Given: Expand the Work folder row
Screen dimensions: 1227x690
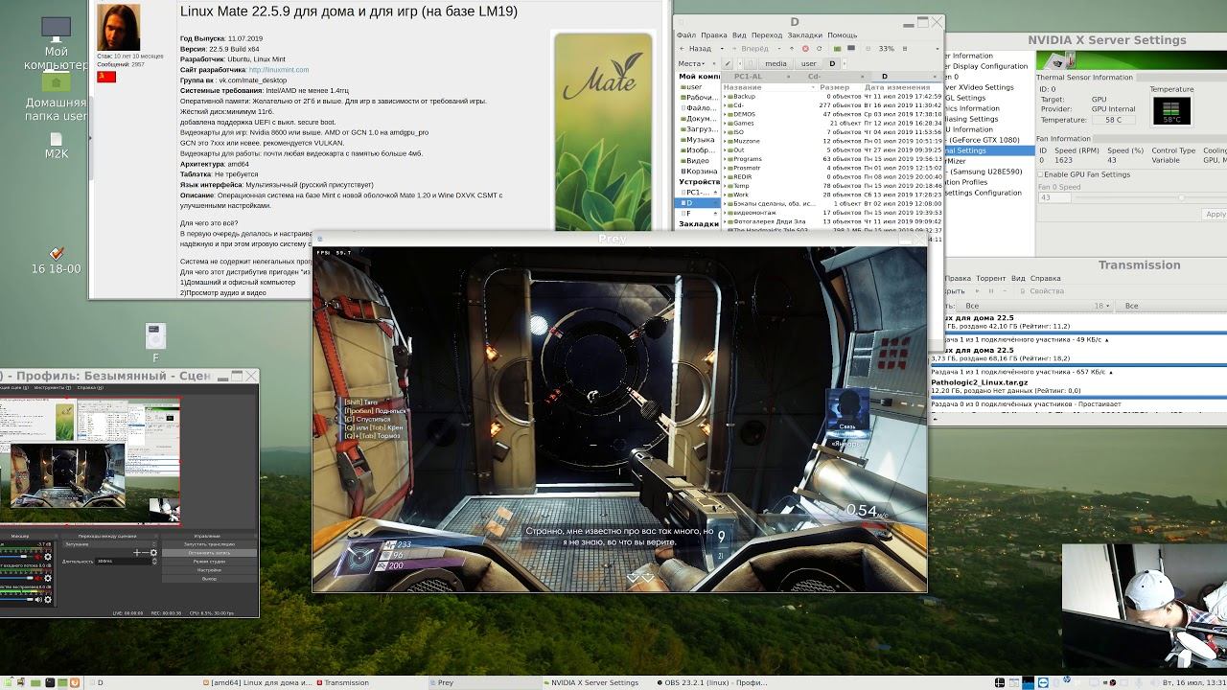Looking at the screenshot, I should (725, 195).
